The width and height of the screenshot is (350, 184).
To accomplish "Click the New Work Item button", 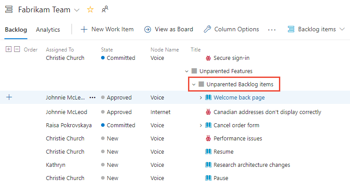I will 107,29.
